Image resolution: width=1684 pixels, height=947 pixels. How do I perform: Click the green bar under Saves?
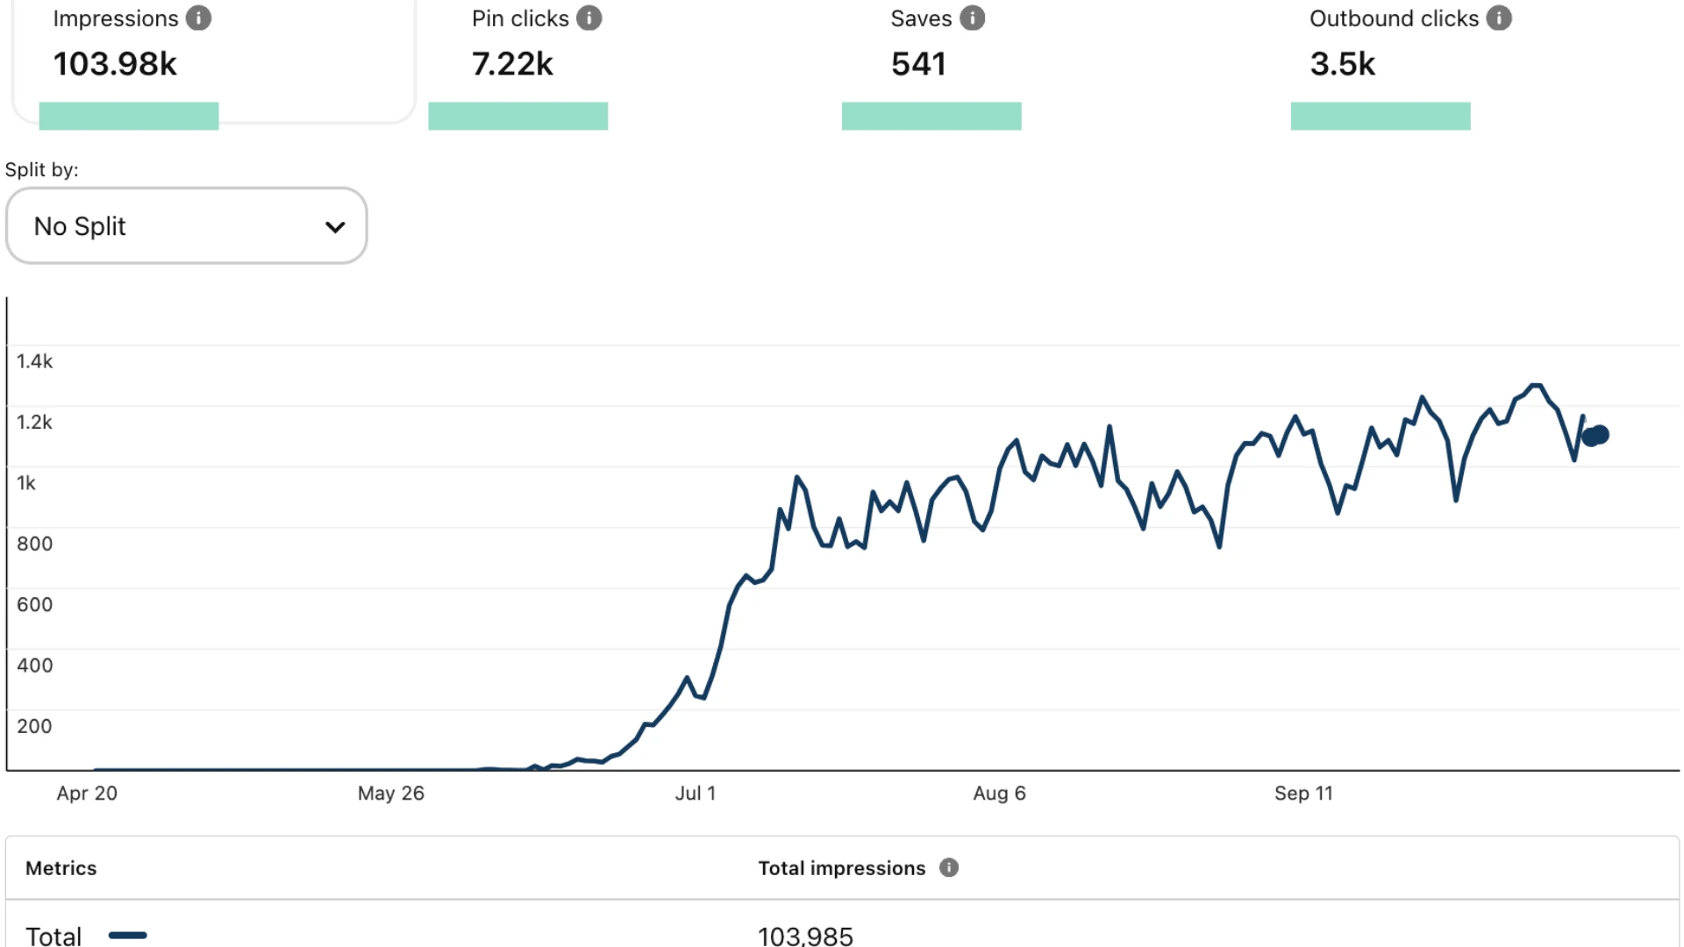tap(931, 116)
